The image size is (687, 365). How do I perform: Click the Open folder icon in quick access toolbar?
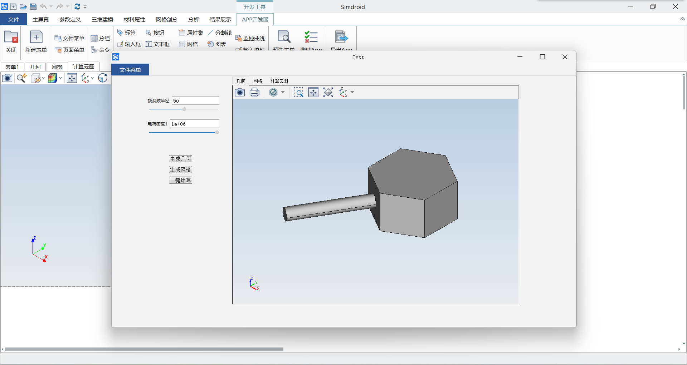coord(23,6)
